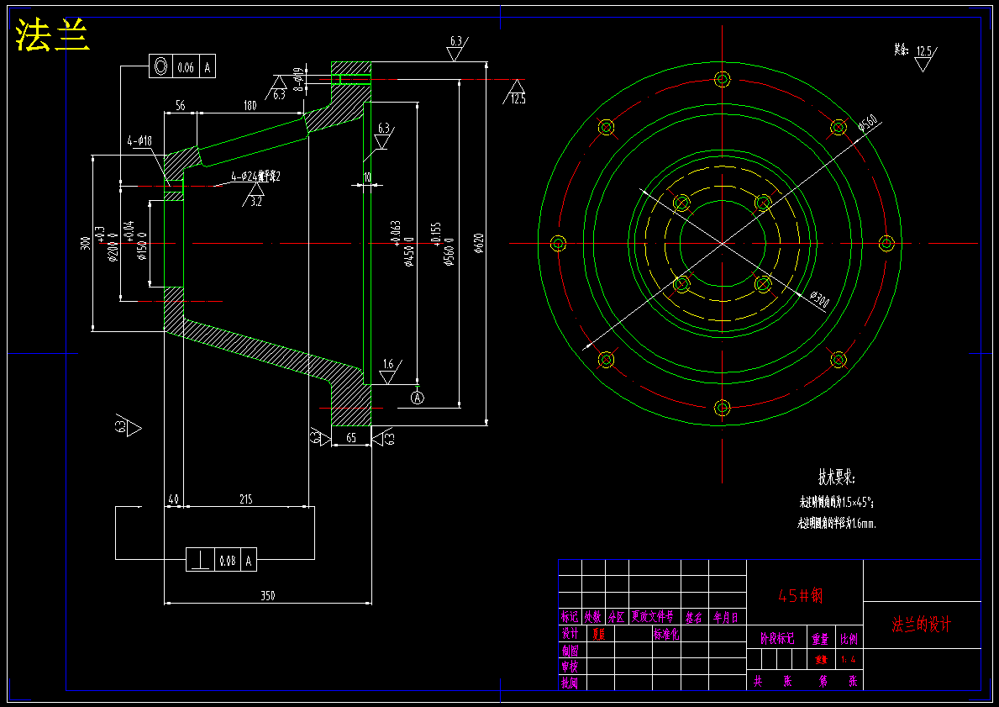
Task: Click the 标准化 title block cell
Action: click(x=665, y=634)
